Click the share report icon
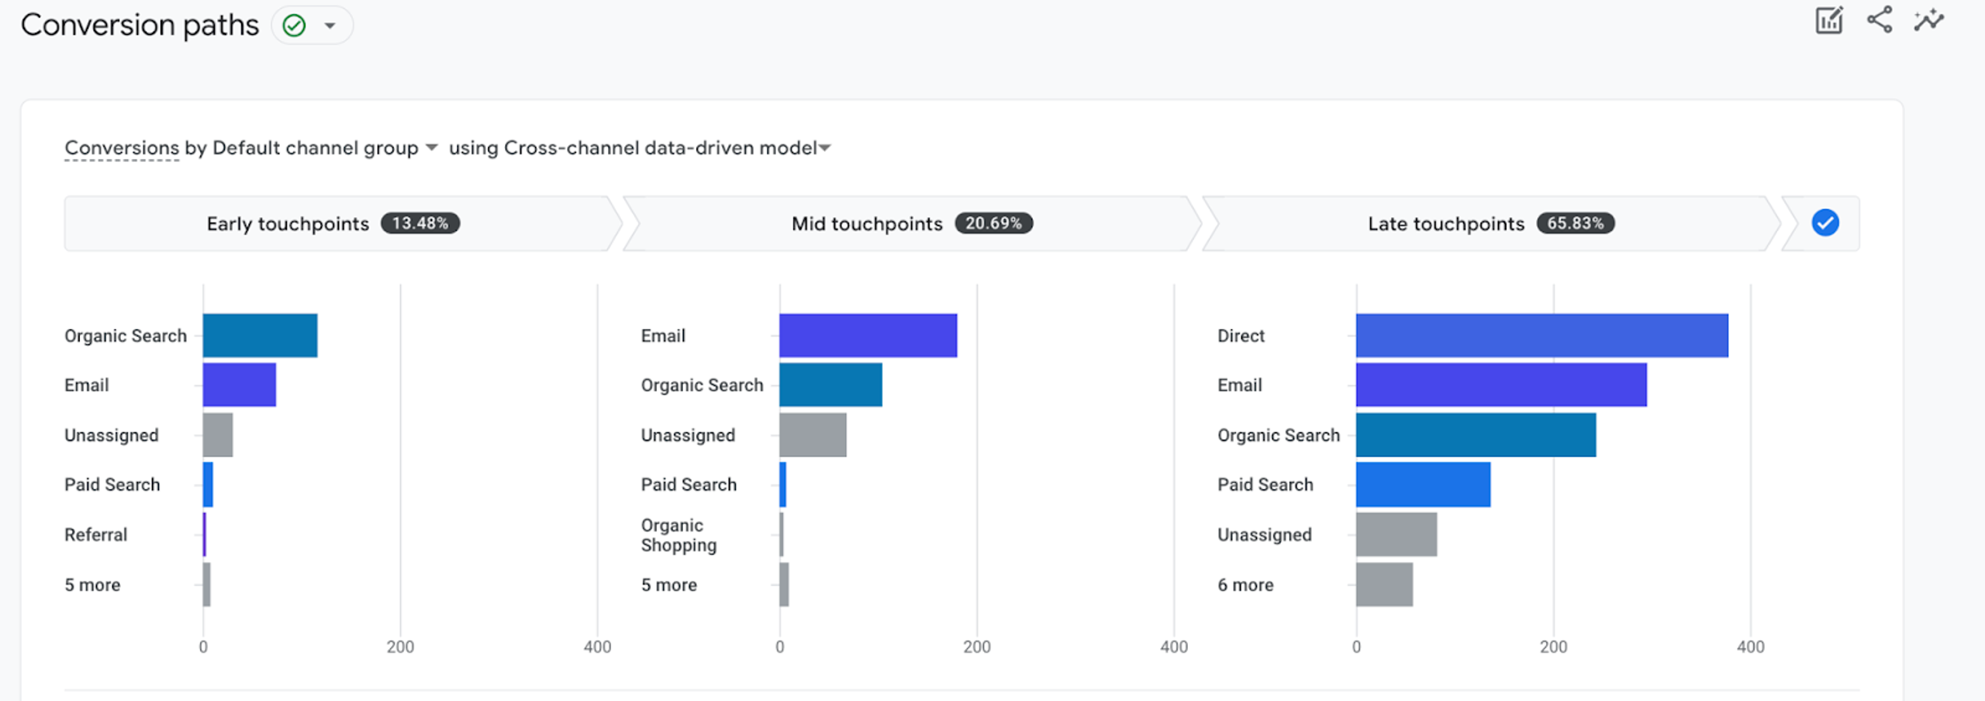Screen dimensions: 1985x701 point(1880,20)
